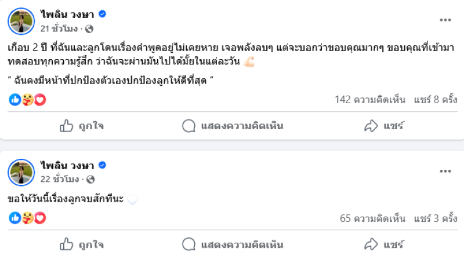This screenshot has height=255, width=464.
Task: Click the 22 ชั่วโมง timestamp
Action: (59, 179)
